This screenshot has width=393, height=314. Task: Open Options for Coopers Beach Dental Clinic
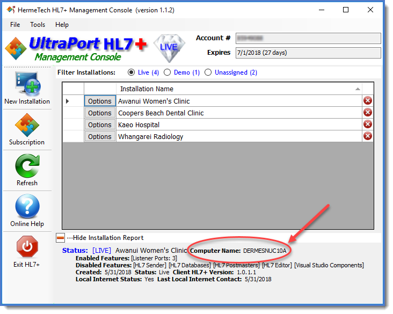100,113
